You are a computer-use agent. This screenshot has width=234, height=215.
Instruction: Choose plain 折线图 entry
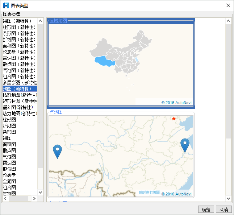pyautogui.click(x=20, y=126)
